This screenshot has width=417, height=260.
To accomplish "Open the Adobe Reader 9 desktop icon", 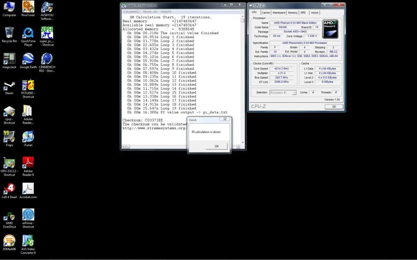I will coord(28,167).
